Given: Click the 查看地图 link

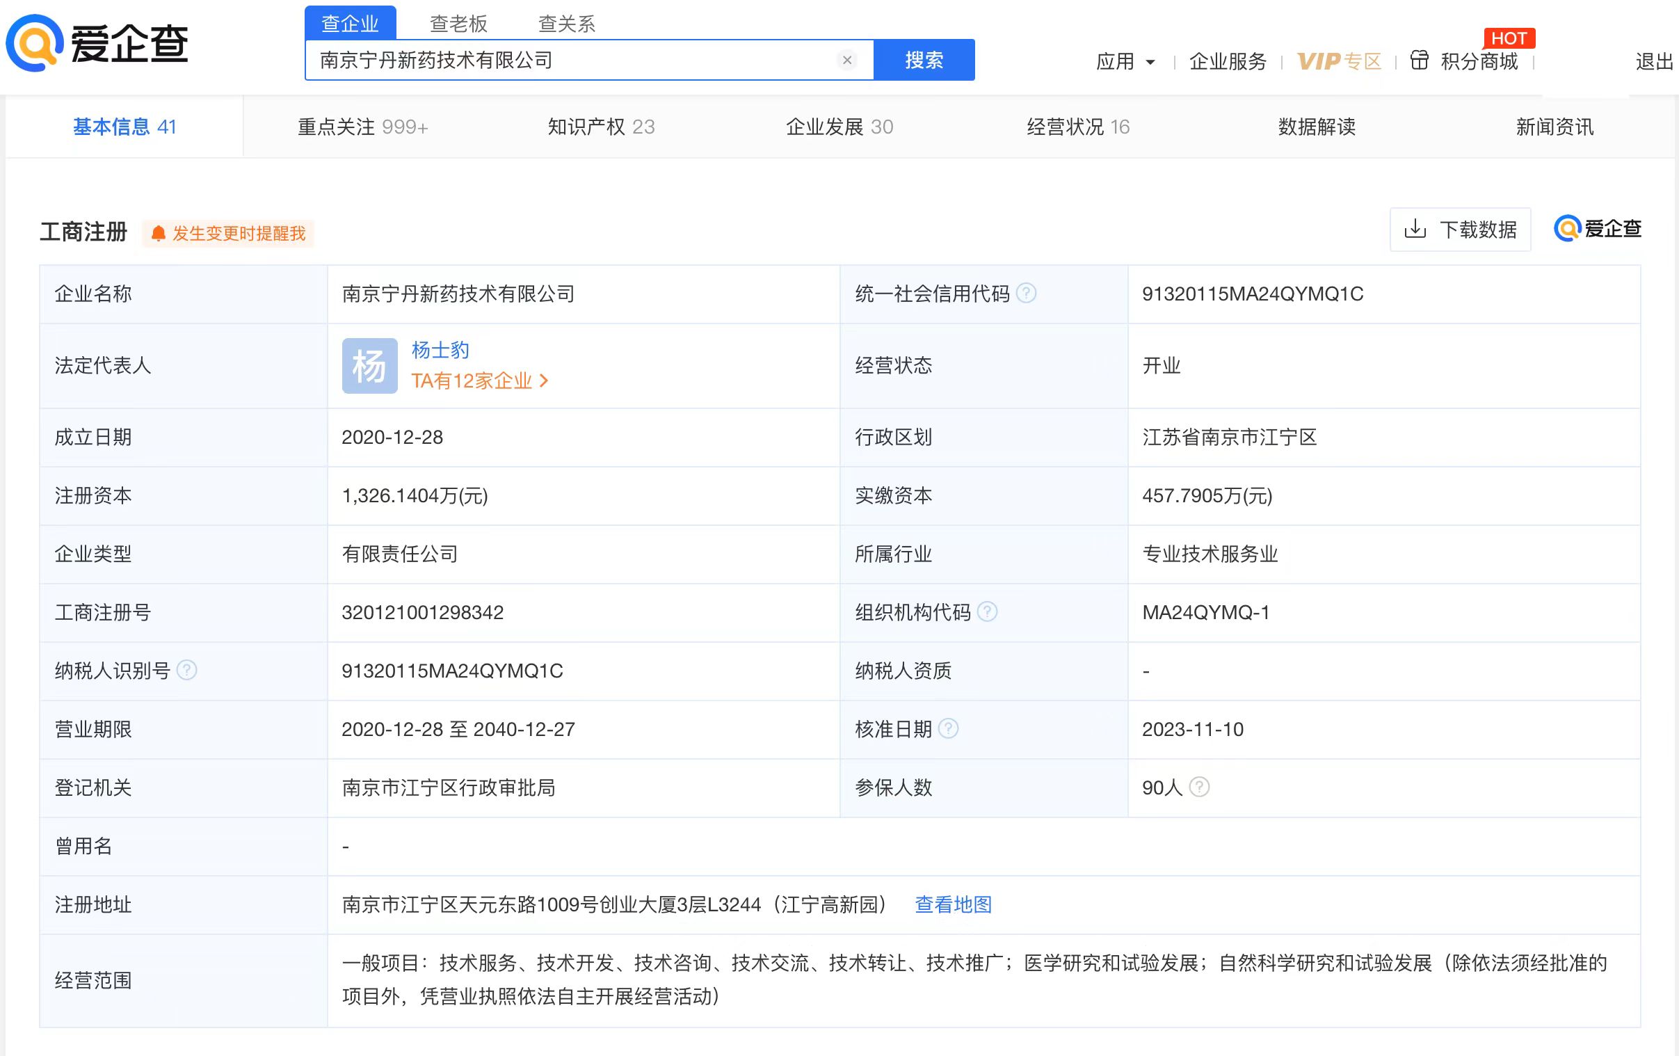Looking at the screenshot, I should coord(953,904).
